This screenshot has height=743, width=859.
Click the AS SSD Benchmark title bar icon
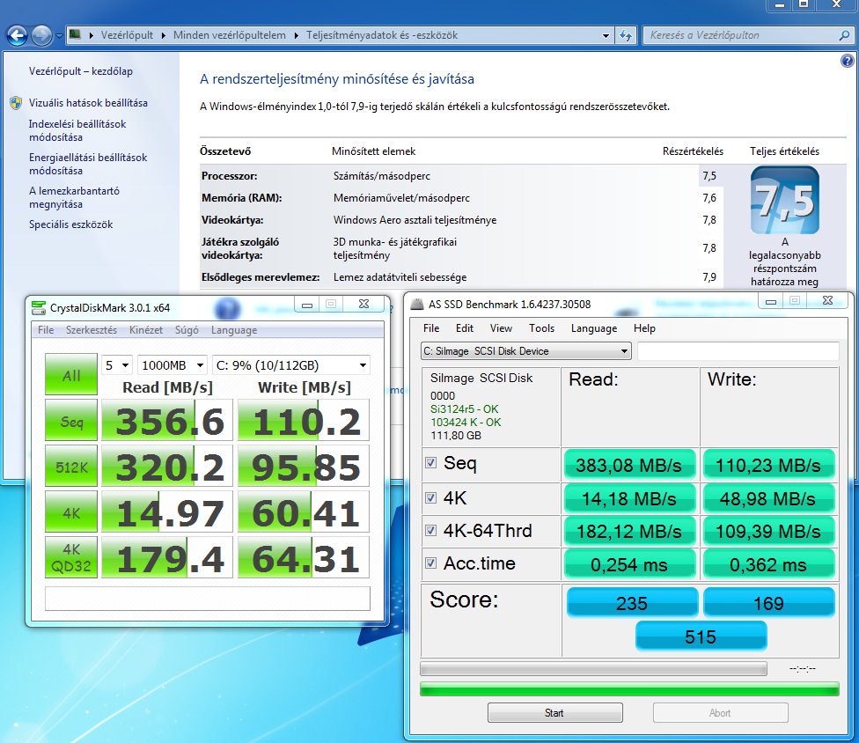[x=417, y=304]
